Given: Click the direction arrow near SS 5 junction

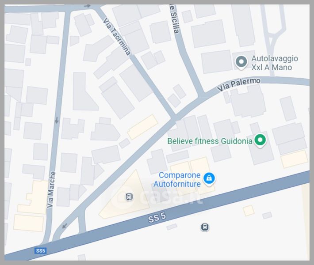Looking at the screenshot, I should (x=65, y=226).
